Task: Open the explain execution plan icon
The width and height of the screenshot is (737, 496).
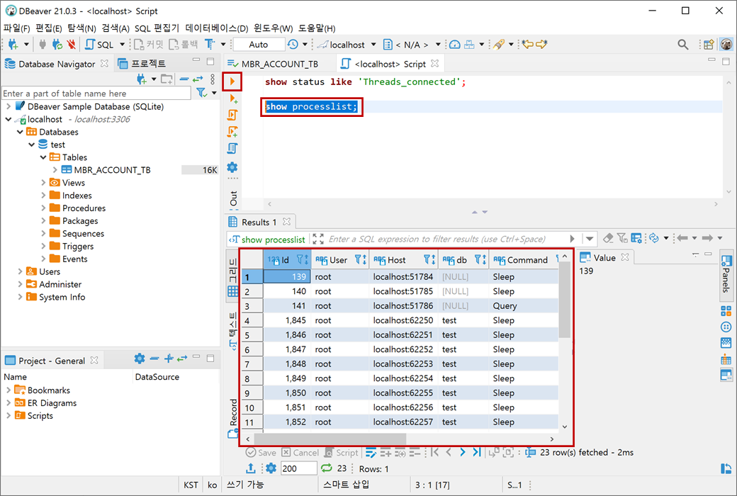Action: 232,149
